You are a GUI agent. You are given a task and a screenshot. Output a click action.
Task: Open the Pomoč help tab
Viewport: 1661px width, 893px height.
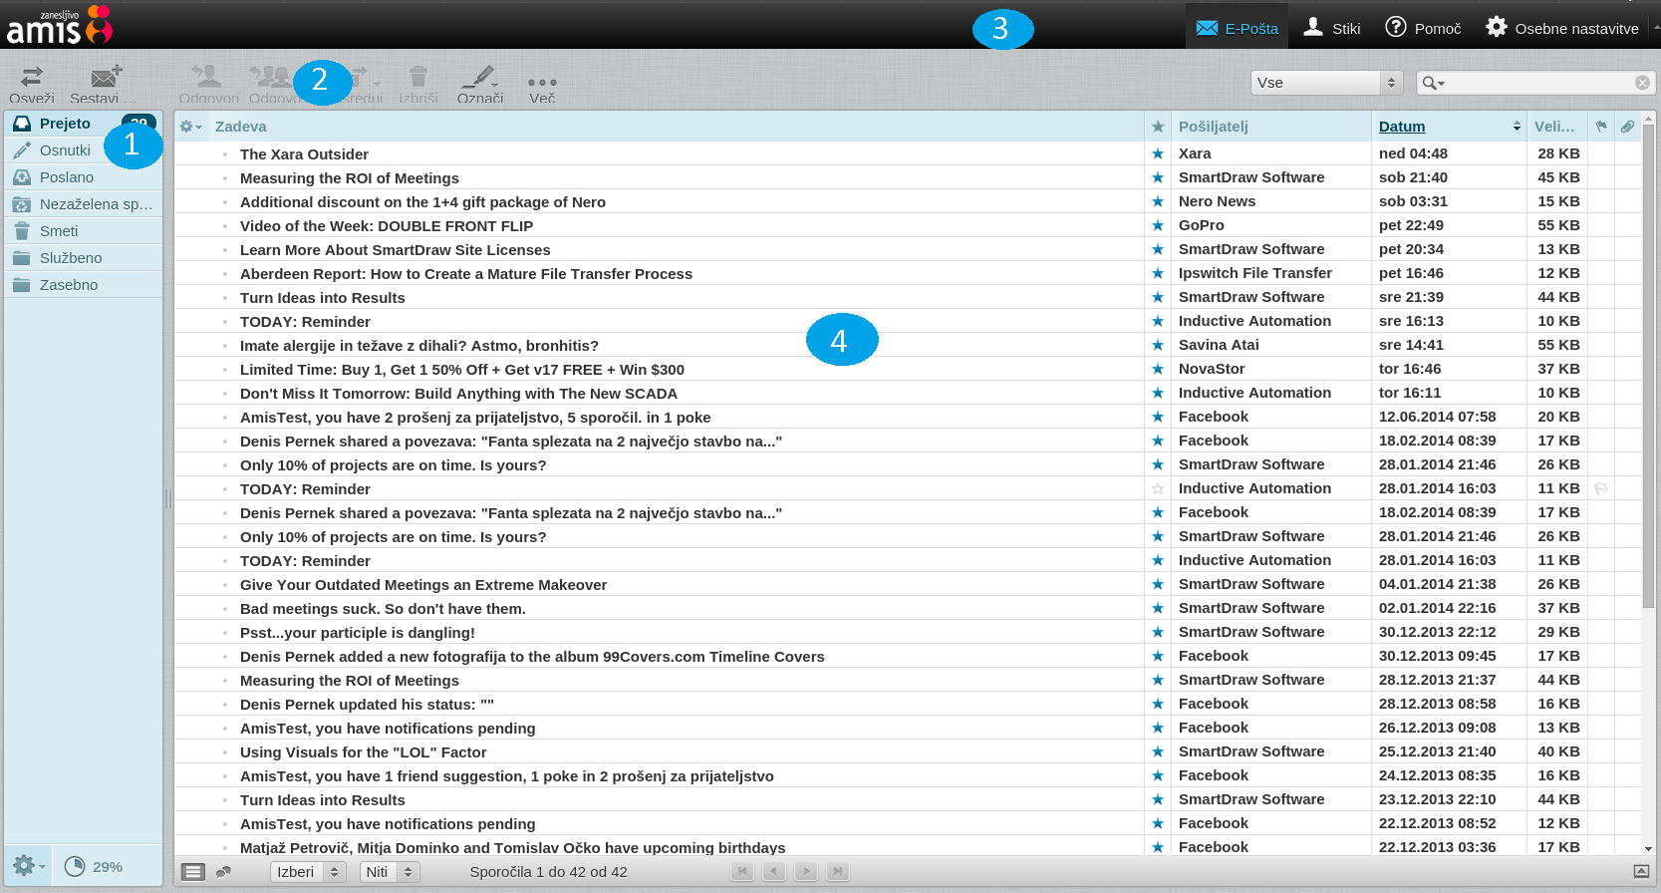(1423, 28)
